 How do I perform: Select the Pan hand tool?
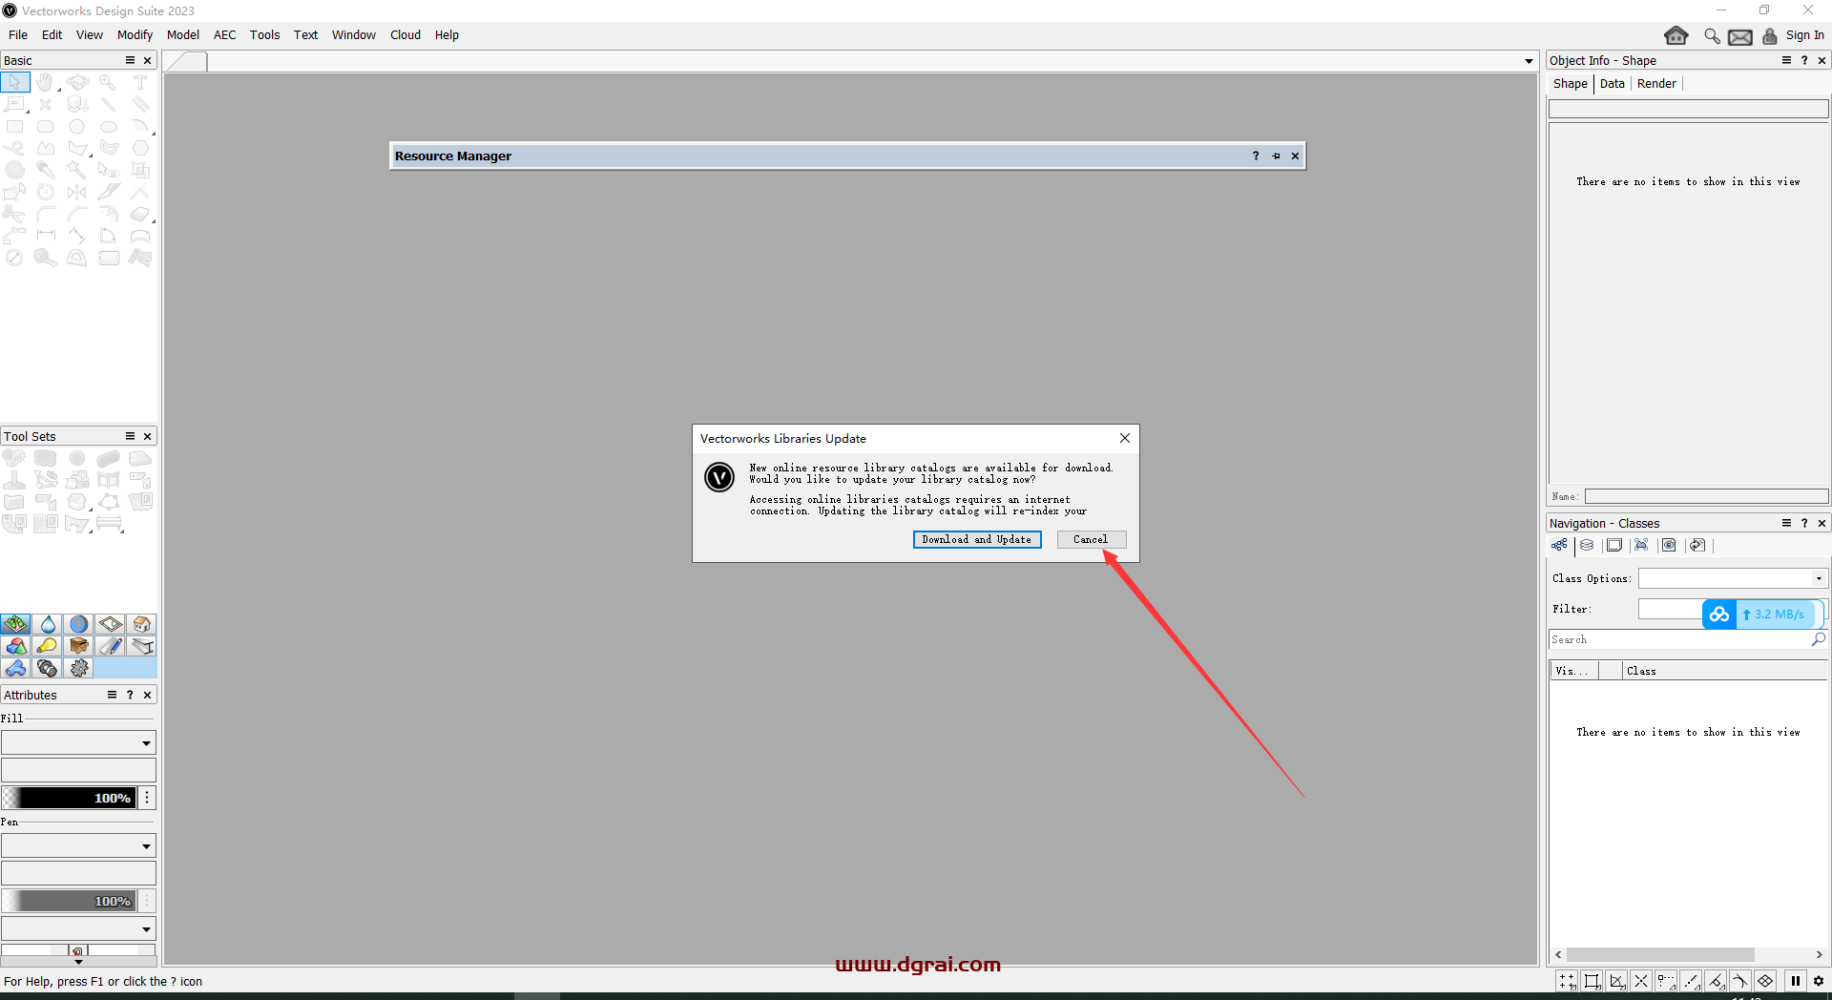46,83
